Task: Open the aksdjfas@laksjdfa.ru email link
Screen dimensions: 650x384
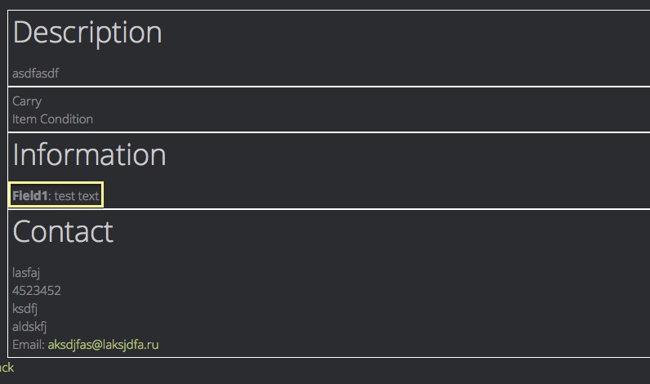Action: (103, 345)
